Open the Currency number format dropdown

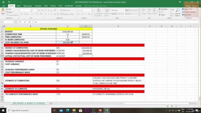[x=92, y=10]
